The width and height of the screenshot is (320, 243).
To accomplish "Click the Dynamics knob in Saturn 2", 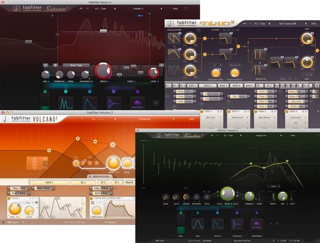I will [x=85, y=75].
